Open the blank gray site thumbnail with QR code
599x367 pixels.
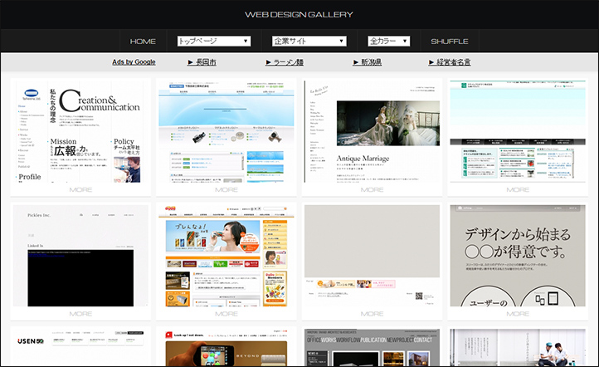pyautogui.click(x=372, y=256)
